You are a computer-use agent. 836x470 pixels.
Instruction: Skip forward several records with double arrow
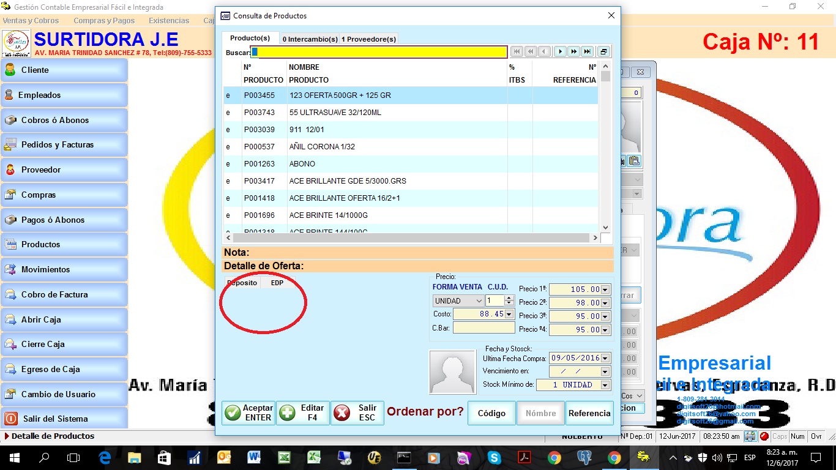pos(573,52)
